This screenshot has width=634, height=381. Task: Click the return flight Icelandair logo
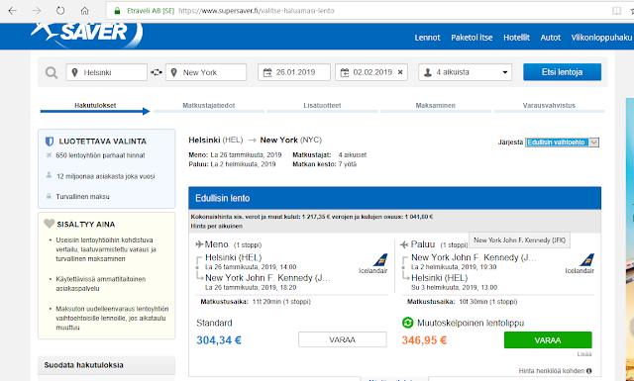(x=580, y=264)
